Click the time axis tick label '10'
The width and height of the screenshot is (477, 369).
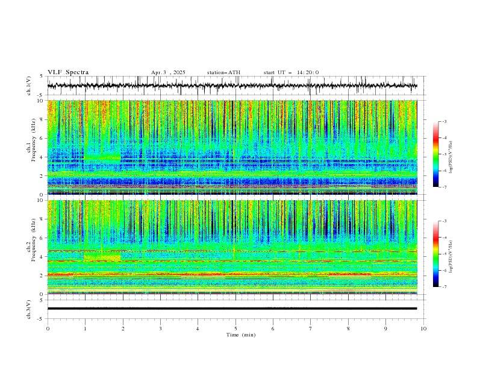pyautogui.click(x=423, y=329)
